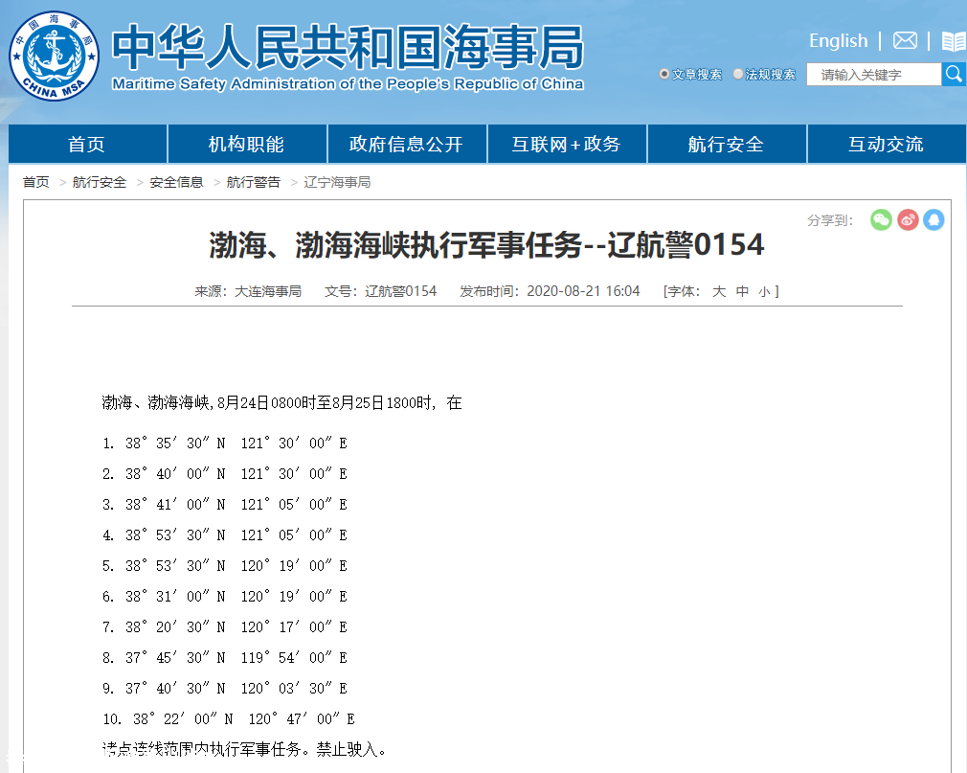
Task: Go to 辽宁海事局 in the breadcrumb
Action: pos(337,182)
